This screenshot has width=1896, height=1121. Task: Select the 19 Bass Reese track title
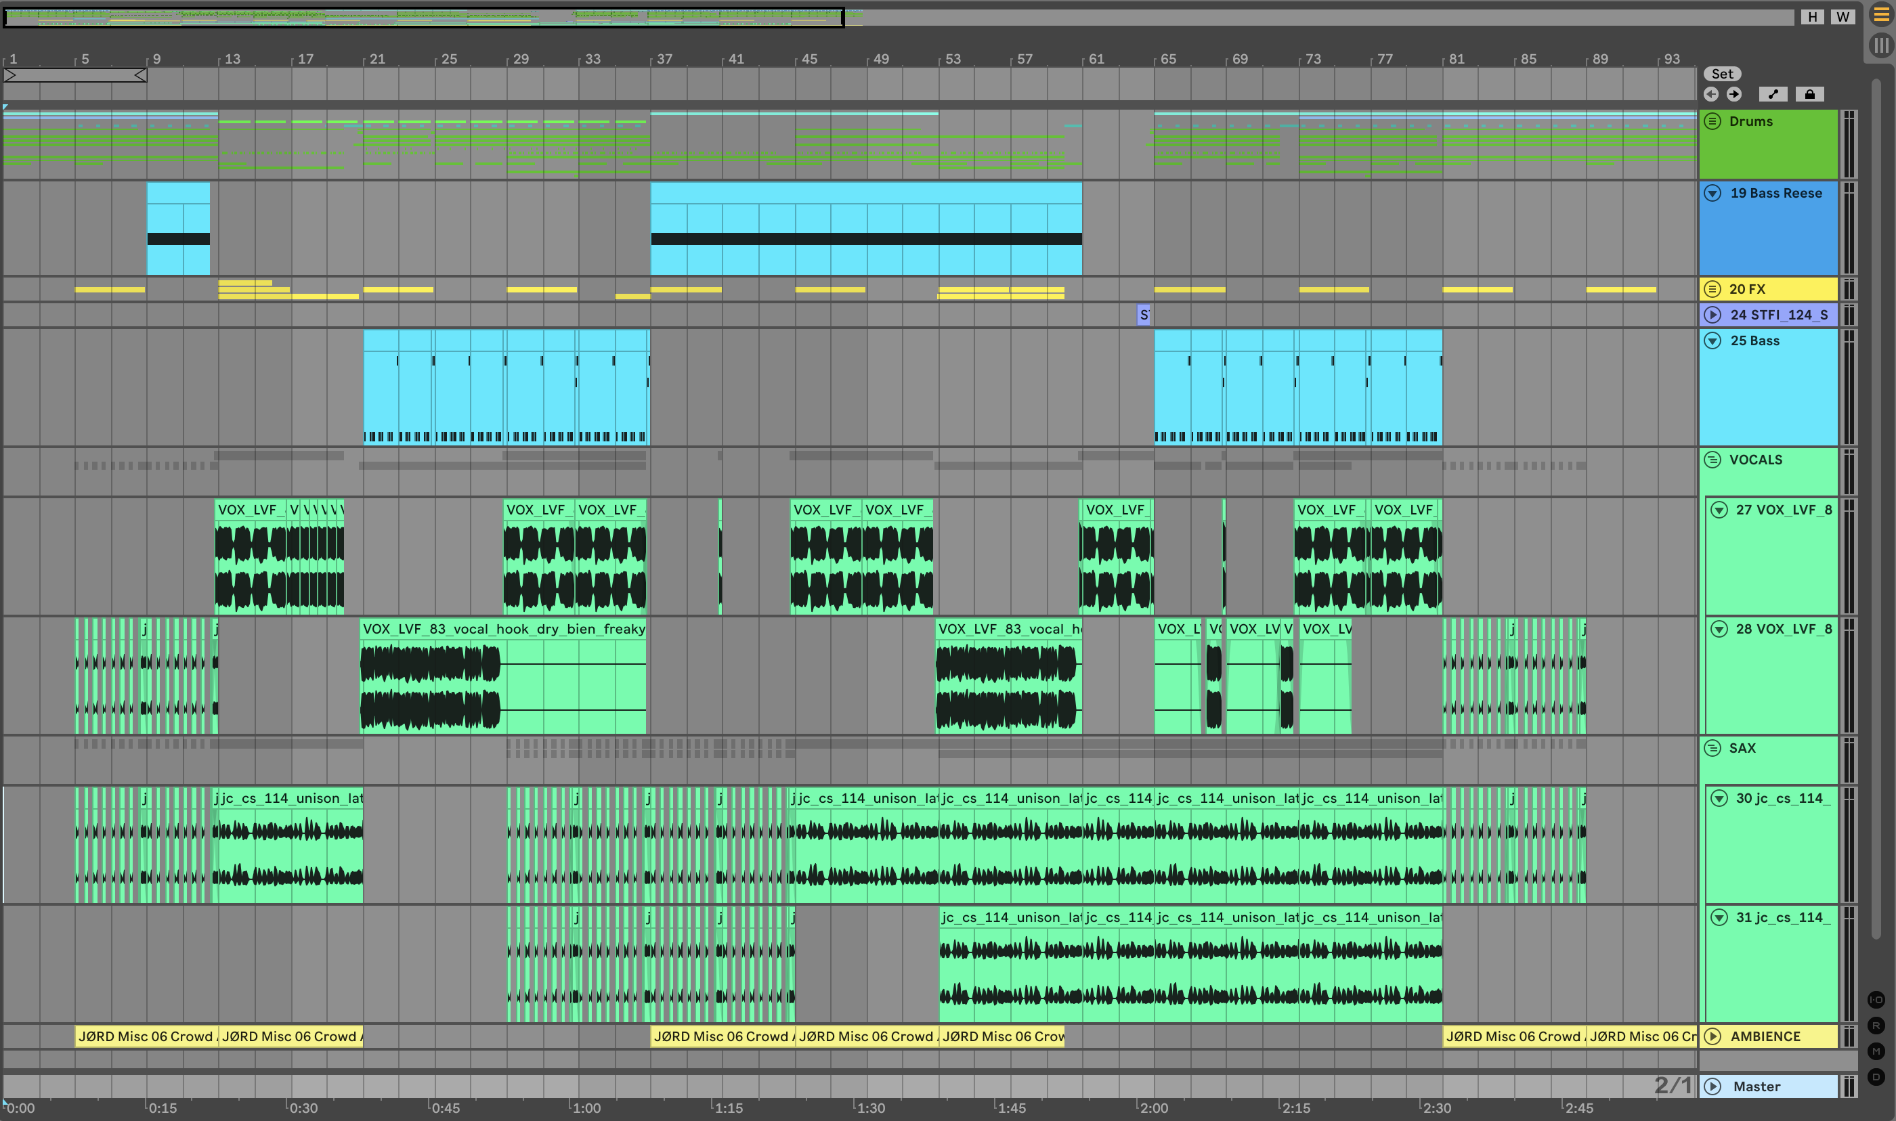1776,194
